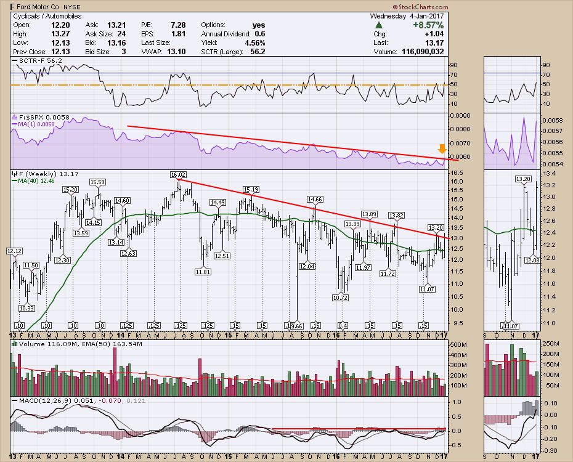Click the 12.08 label in zoomed side panel
The height and width of the screenshot is (462, 573).
(532, 260)
